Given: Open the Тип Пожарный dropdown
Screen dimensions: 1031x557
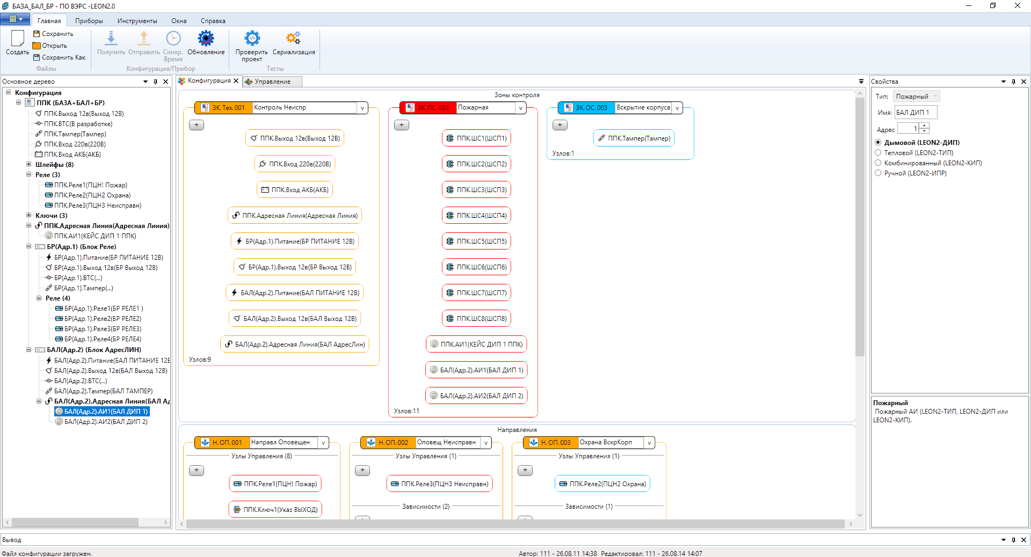Looking at the screenshot, I should click(917, 97).
